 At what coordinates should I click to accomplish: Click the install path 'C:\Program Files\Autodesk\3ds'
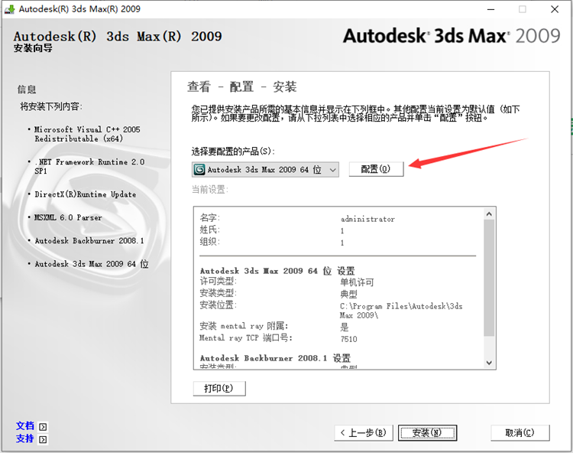coord(401,306)
